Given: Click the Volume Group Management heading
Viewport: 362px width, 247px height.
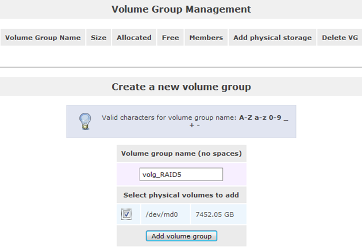Looking at the screenshot, I should click(x=181, y=9).
